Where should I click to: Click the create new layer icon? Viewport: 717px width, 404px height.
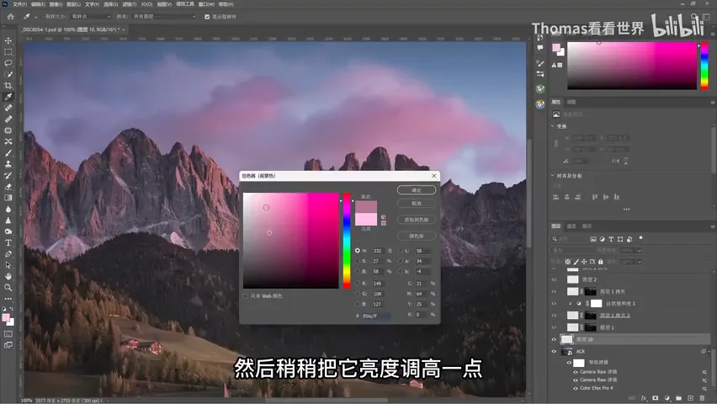click(690, 398)
